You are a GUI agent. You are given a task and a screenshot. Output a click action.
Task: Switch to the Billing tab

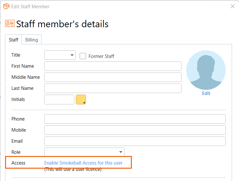[32, 40]
